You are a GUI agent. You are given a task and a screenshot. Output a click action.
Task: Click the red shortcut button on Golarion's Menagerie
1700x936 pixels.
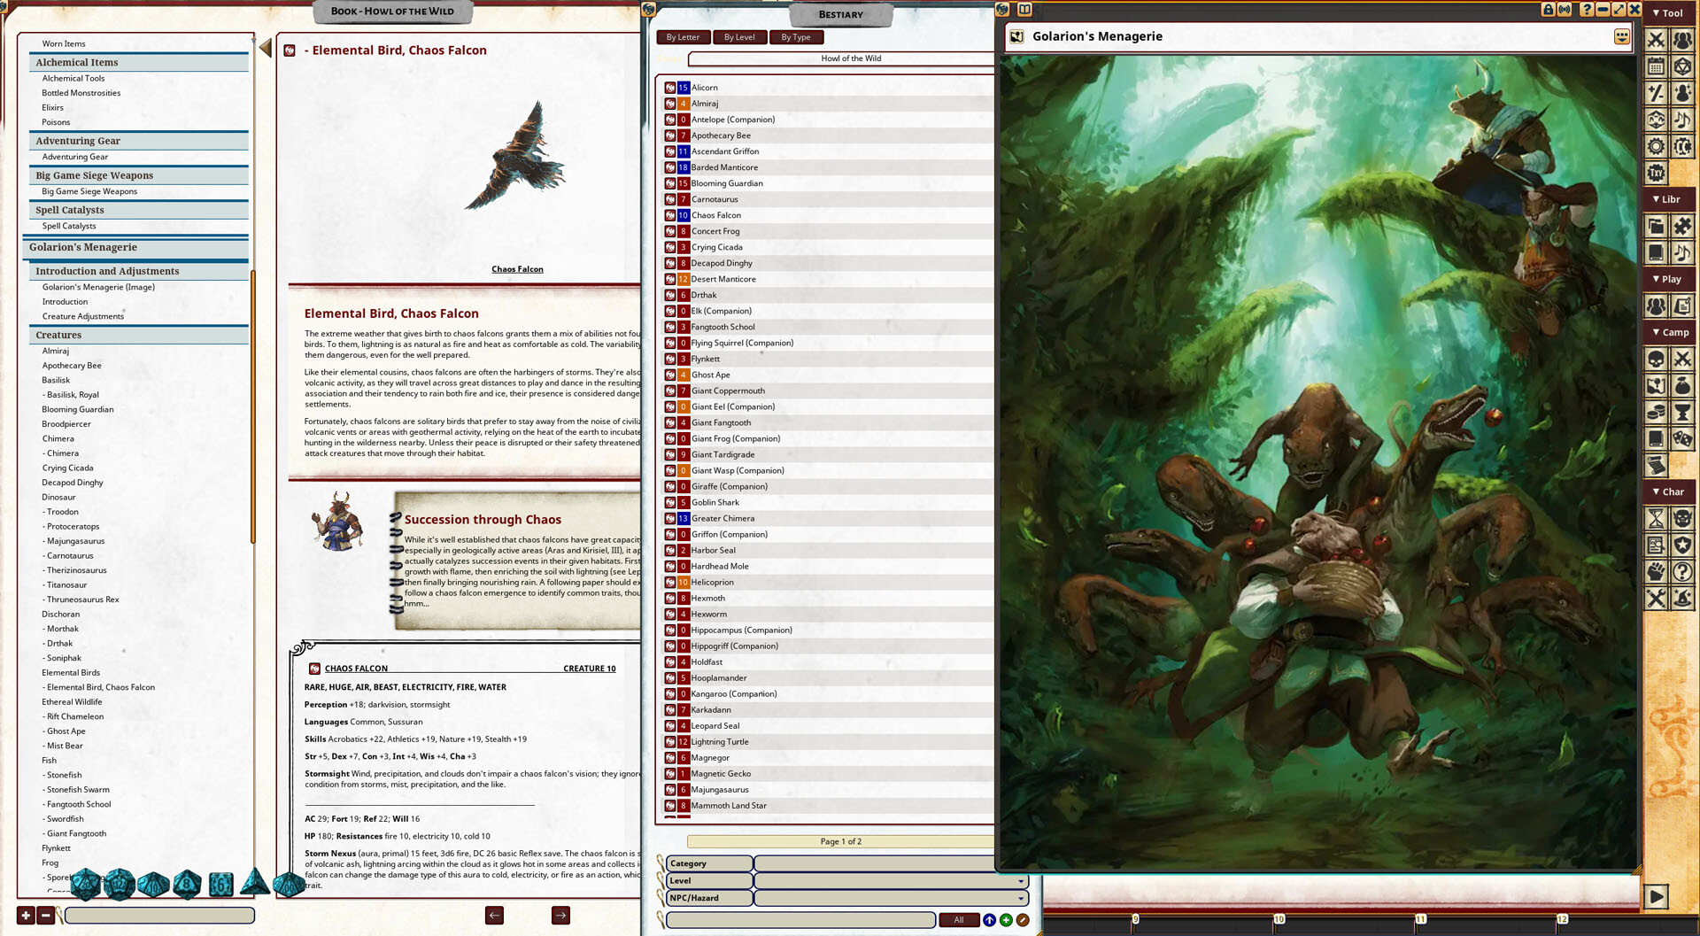(x=1620, y=37)
